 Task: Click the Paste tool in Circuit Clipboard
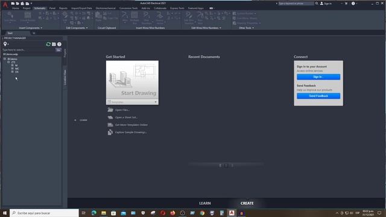[99, 16]
